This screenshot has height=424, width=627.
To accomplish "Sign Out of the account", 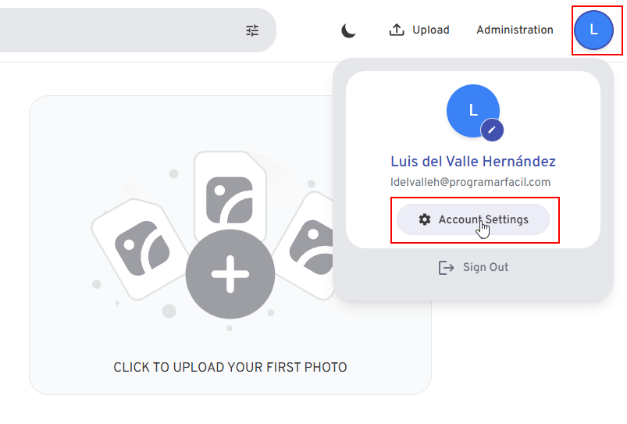I will point(473,267).
